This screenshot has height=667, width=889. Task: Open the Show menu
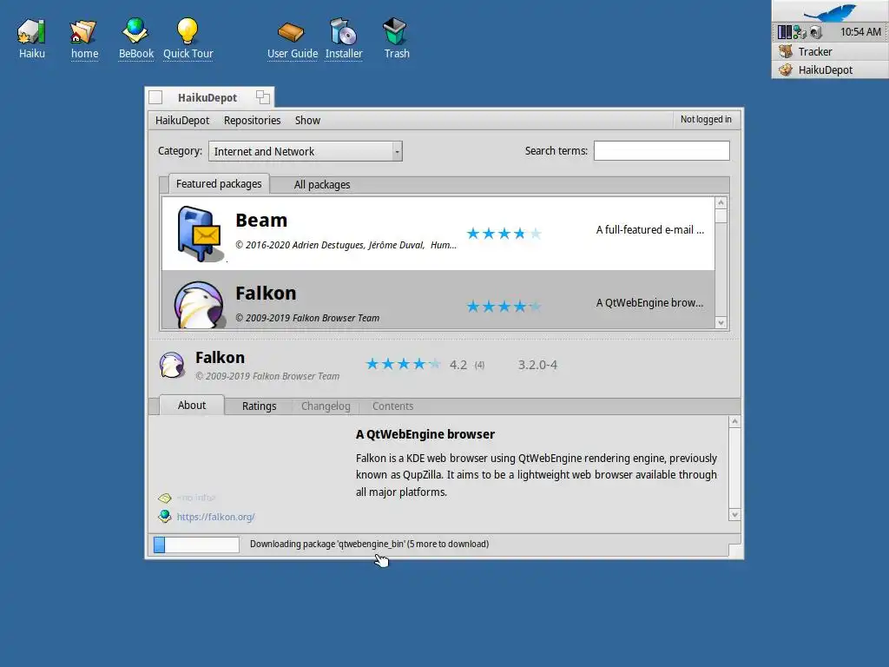click(x=307, y=120)
